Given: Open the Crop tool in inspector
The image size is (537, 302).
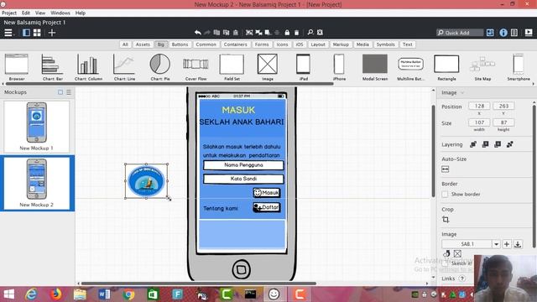Looking at the screenshot, I should (446, 220).
